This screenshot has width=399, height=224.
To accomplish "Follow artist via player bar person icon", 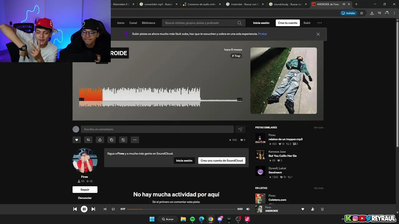I will [313, 209].
